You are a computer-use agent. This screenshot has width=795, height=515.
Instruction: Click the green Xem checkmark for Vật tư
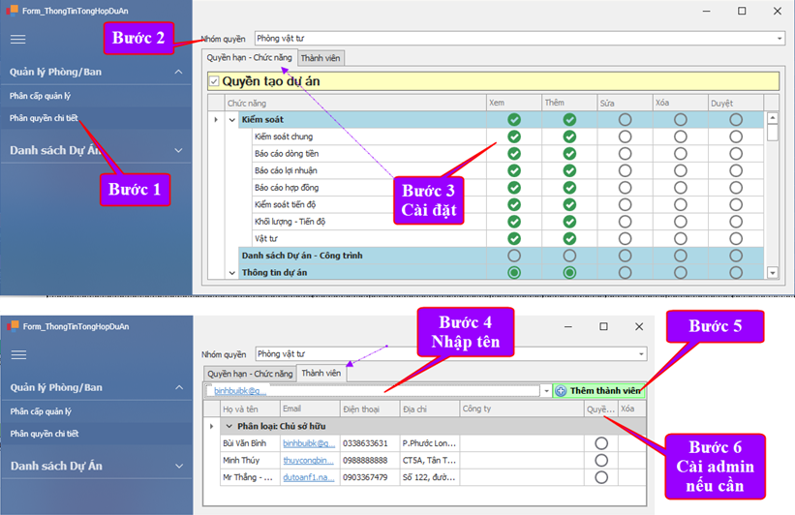tap(514, 238)
